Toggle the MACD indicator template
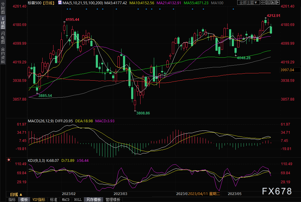This screenshot has height=202, width=301. coord(66,200)
